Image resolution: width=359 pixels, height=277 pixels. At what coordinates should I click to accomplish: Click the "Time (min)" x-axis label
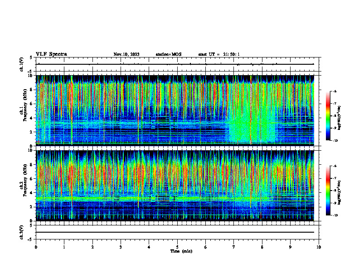(181, 251)
